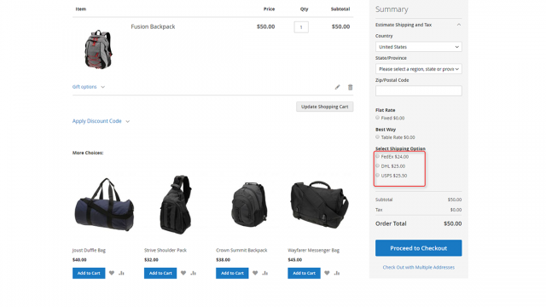Click the Wayfarer Messenger Bag price $45.00
Image resolution: width=546 pixels, height=307 pixels.
pos(295,259)
